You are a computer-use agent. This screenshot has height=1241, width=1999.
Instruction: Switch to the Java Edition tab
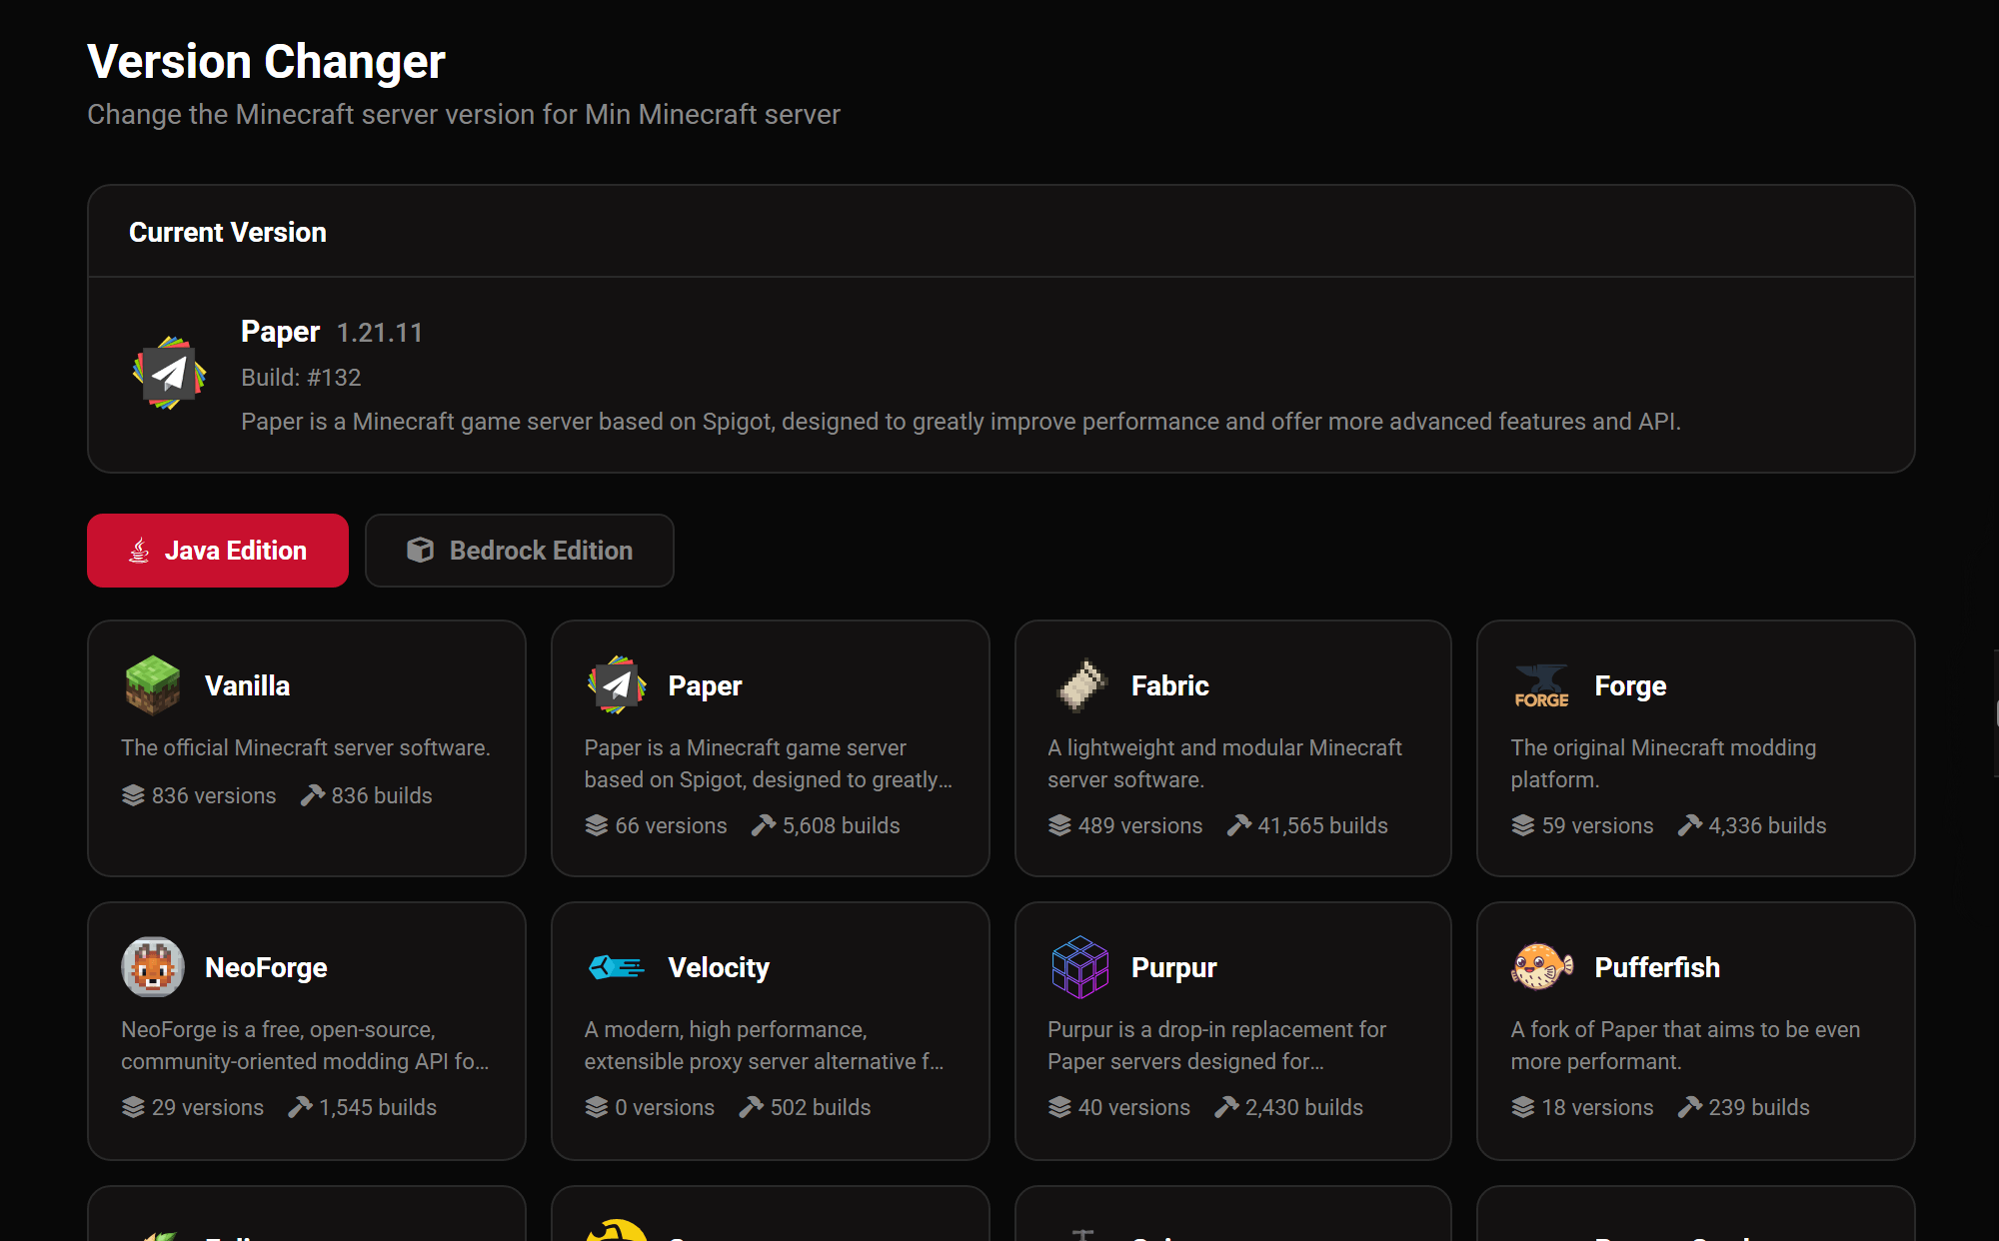pyautogui.click(x=218, y=551)
